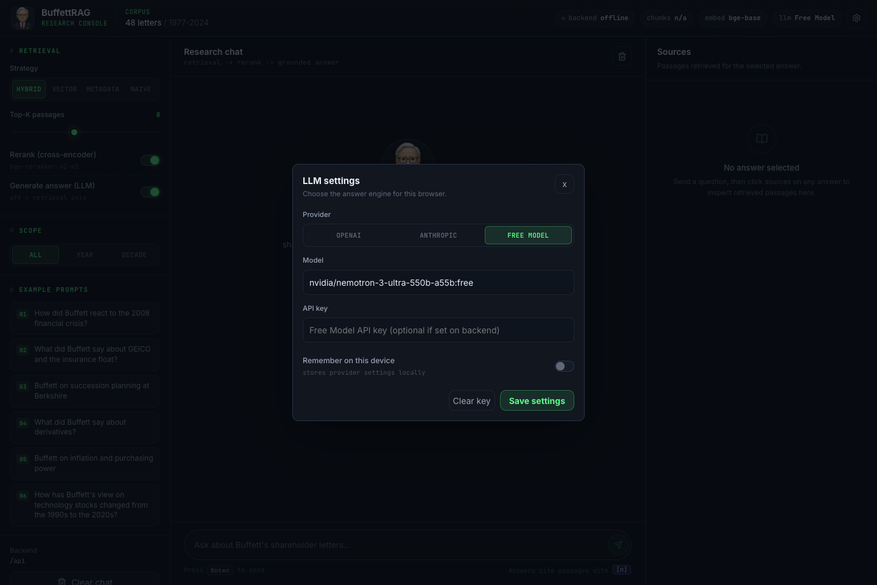Screen dimensions: 877x585
Task: Toggle Generate answer (LLM) switch
Action: coord(150,192)
